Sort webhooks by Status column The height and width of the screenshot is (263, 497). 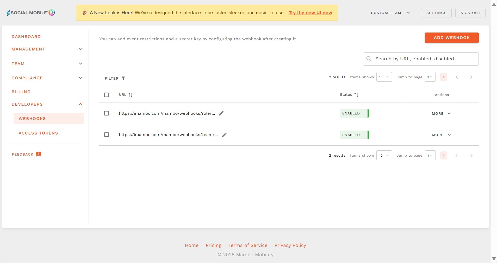[356, 95]
